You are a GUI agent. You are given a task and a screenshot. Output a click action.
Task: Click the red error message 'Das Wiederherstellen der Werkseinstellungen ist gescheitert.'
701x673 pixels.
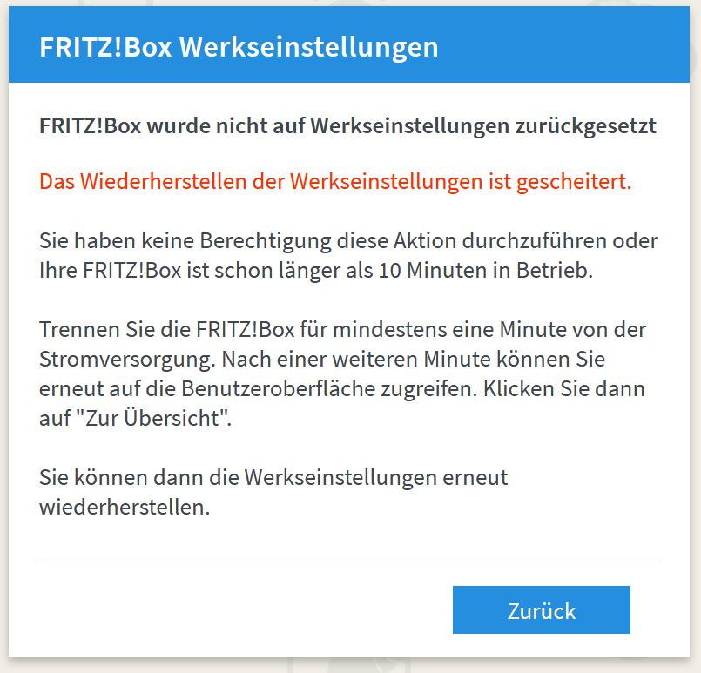335,182
